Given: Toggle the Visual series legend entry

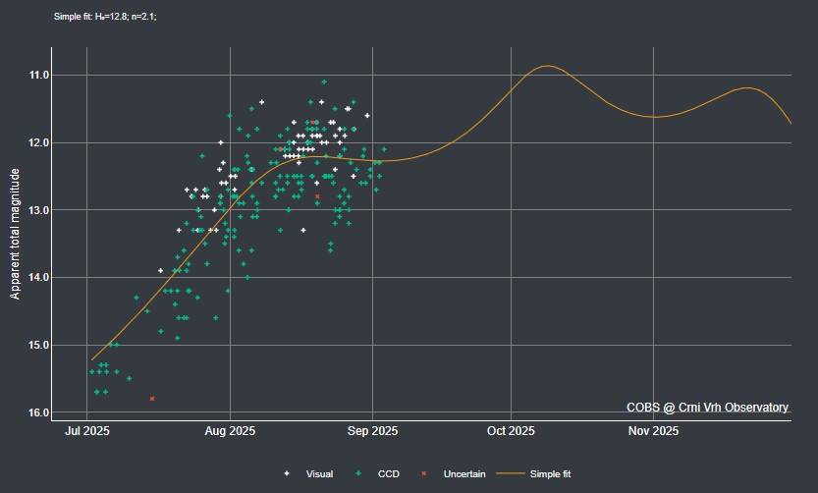Looking at the screenshot, I should coord(308,473).
